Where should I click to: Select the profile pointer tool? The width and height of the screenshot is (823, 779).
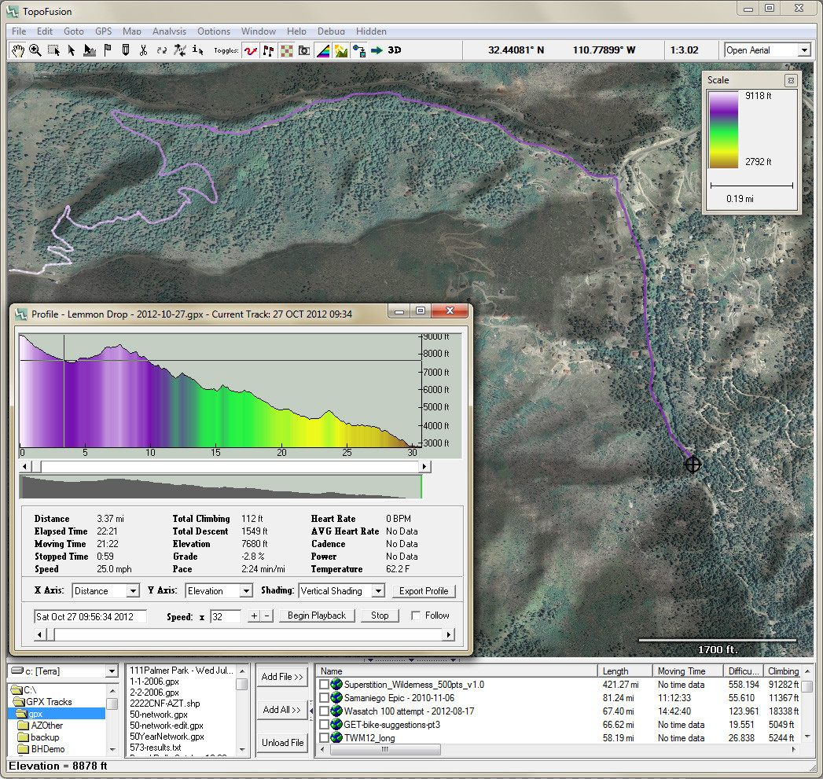[90, 50]
